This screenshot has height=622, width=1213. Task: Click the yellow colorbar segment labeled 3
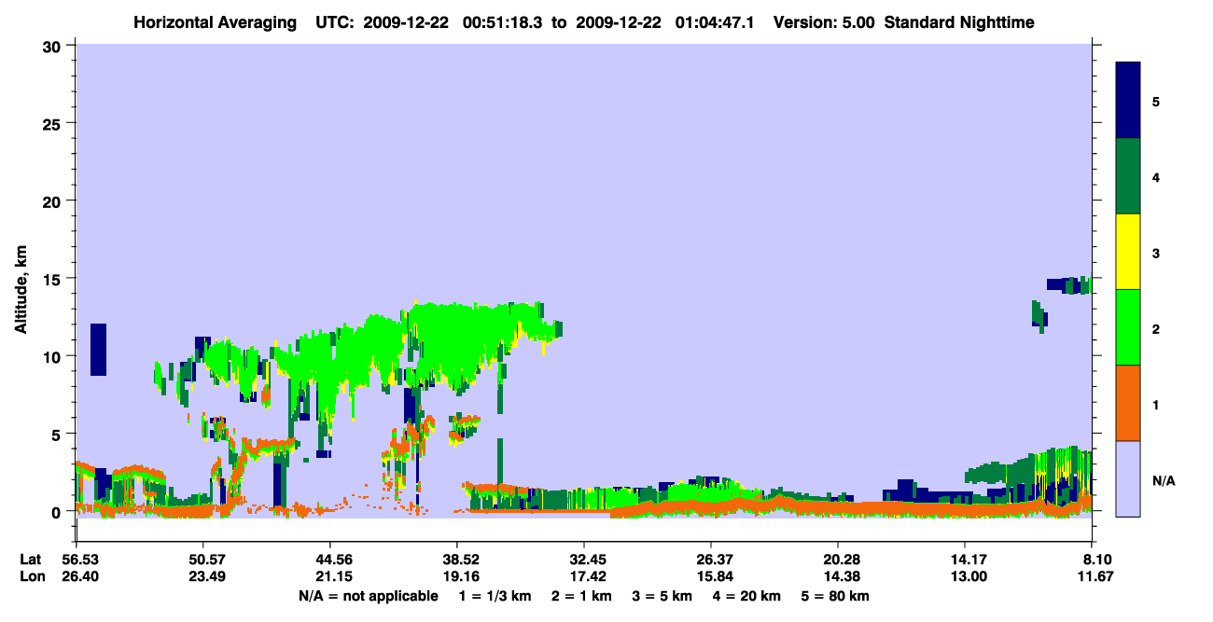(1128, 252)
